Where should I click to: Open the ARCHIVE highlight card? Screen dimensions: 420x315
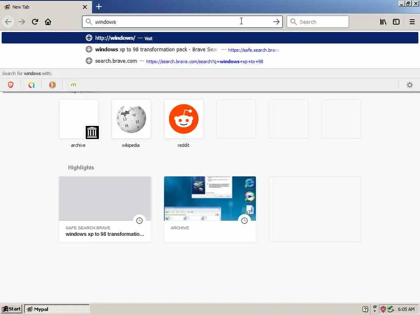click(x=210, y=209)
